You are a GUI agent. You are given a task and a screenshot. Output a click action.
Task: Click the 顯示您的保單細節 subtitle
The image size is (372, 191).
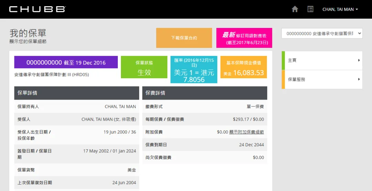click(28, 42)
